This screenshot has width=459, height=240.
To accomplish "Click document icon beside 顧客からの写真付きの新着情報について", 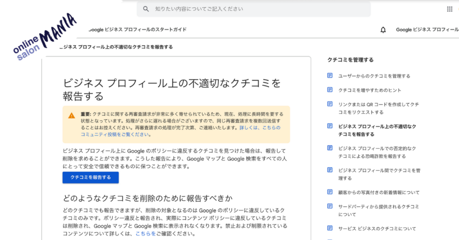I will [330, 192].
